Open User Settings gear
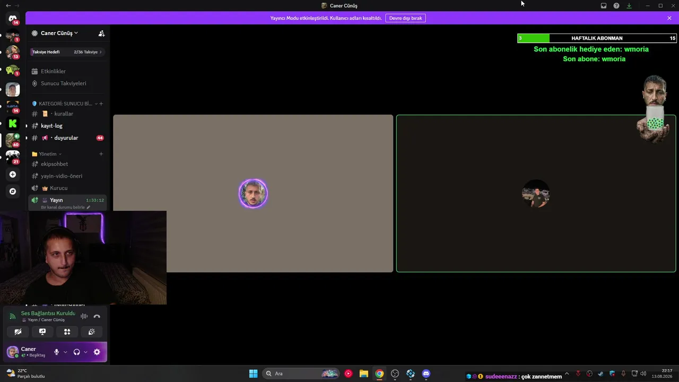 tap(97, 352)
